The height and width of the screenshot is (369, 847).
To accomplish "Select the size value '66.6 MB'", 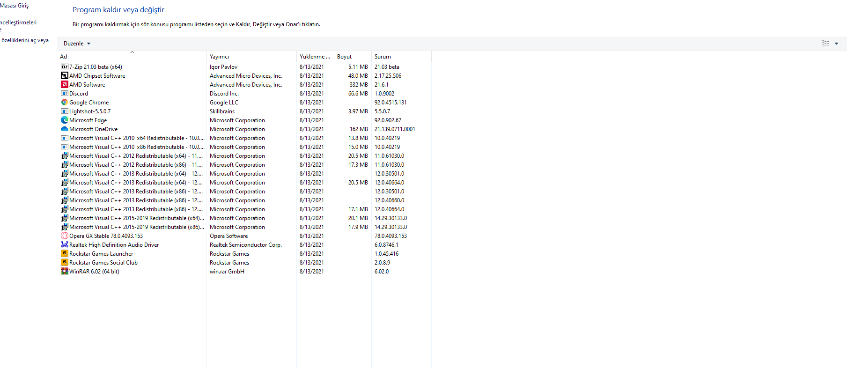I will tap(358, 94).
